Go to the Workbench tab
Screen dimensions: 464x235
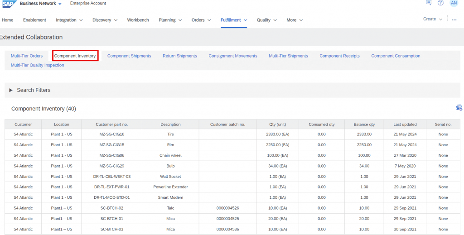point(138,20)
